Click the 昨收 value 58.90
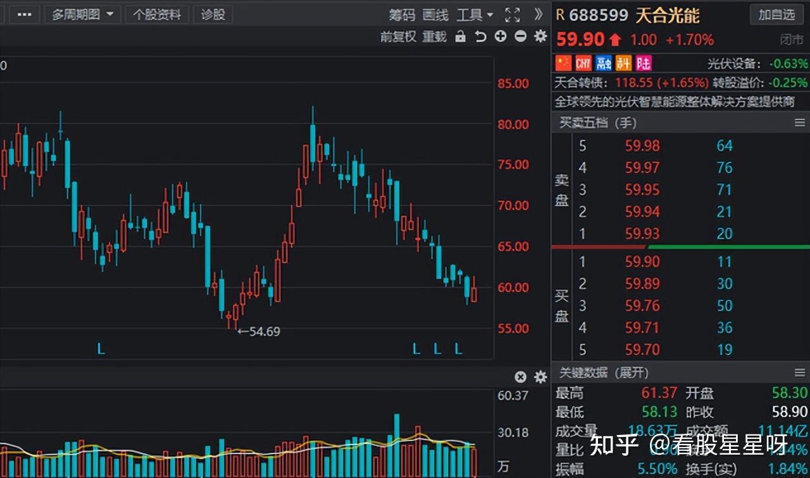810x478 pixels. point(790,412)
